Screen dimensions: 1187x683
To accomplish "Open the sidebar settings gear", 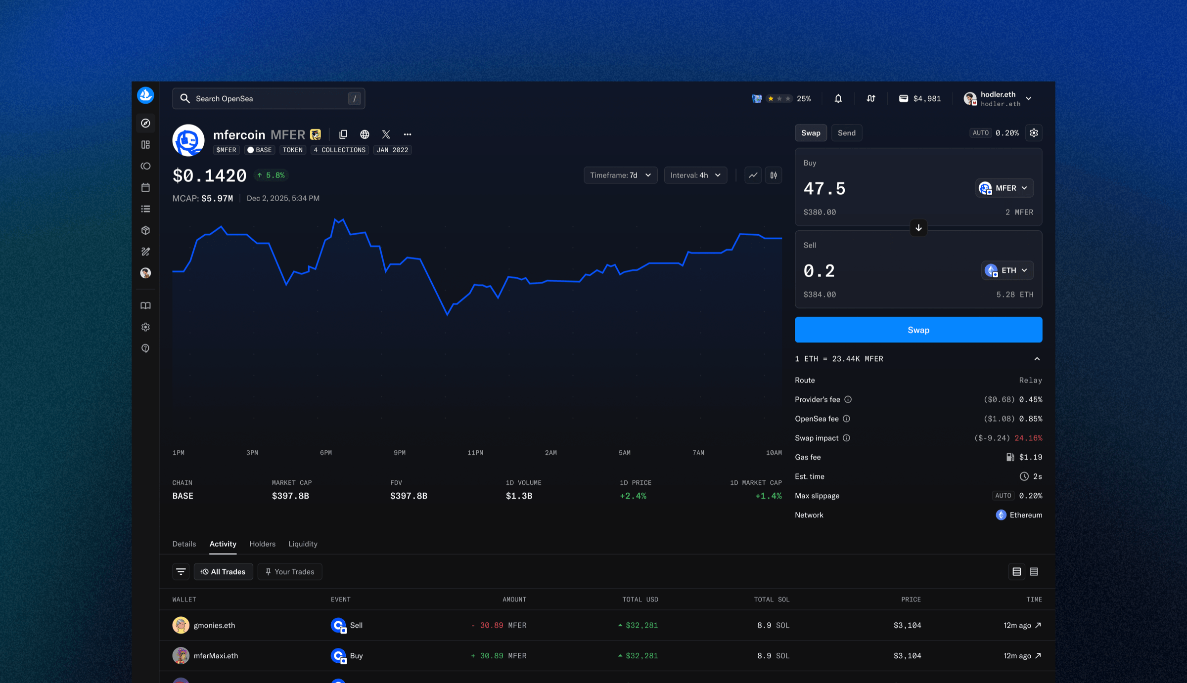I will [145, 327].
